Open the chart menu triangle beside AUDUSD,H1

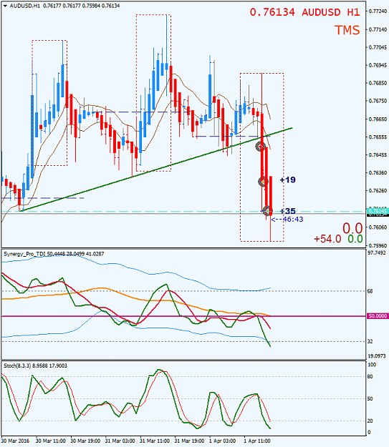click(5, 6)
